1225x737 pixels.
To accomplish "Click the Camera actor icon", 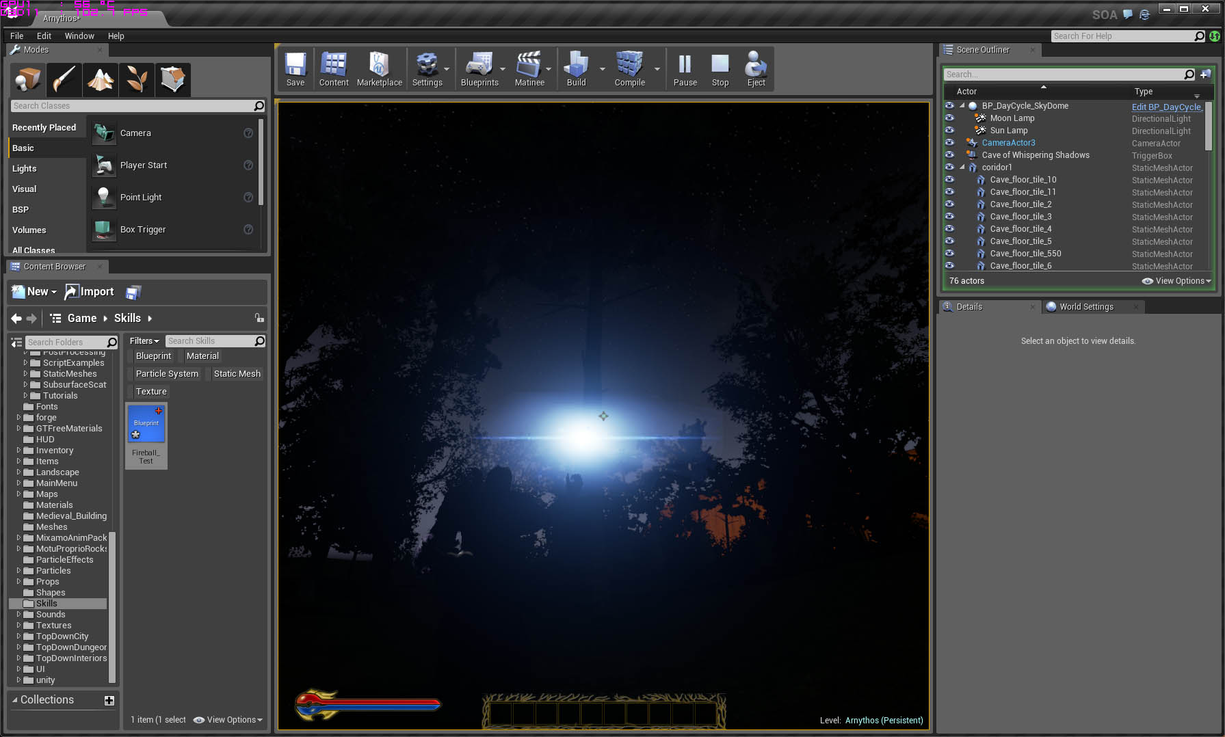I will coord(104,133).
